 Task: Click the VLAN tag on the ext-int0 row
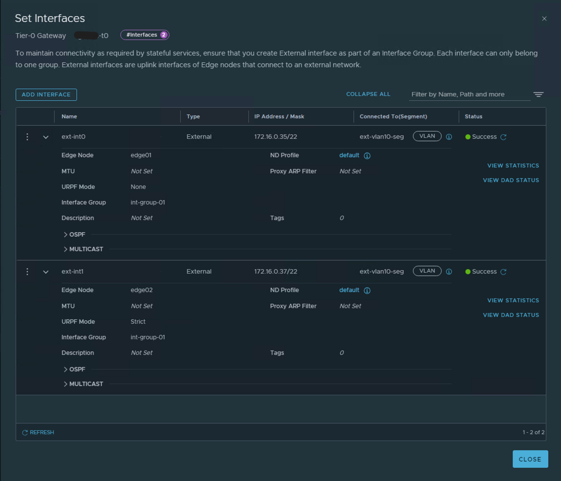pos(427,136)
